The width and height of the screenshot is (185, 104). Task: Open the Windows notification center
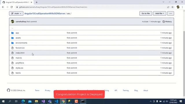tap(181, 101)
